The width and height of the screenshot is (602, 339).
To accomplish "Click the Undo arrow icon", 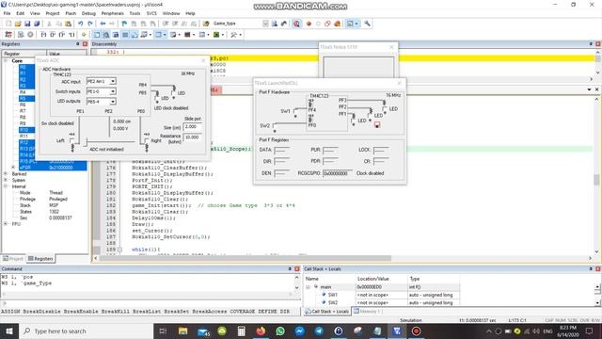I will point(81,24).
